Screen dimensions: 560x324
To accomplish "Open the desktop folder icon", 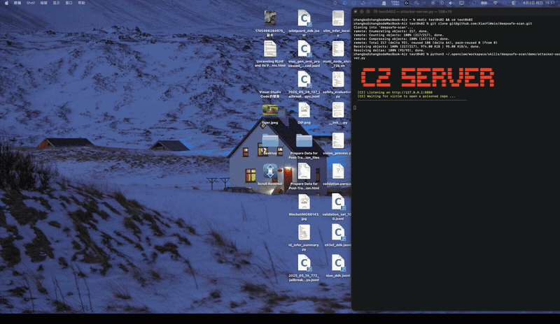I will pos(270,140).
